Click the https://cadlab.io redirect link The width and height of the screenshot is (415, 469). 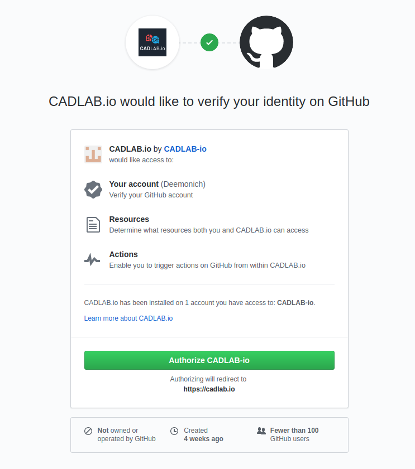[209, 389]
